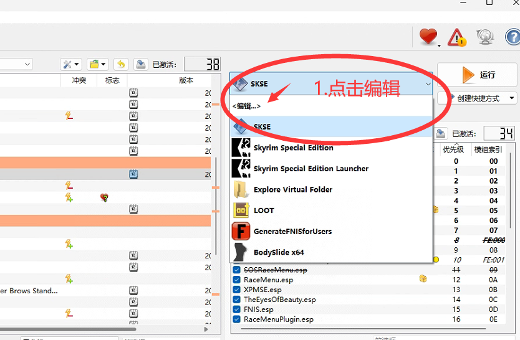The height and width of the screenshot is (340, 520).
Task: Toggle the FNIS.esp checkbox
Action: [x=236, y=309]
